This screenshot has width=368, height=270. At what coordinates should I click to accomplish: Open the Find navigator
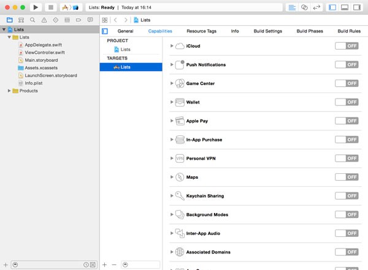click(x=33, y=20)
